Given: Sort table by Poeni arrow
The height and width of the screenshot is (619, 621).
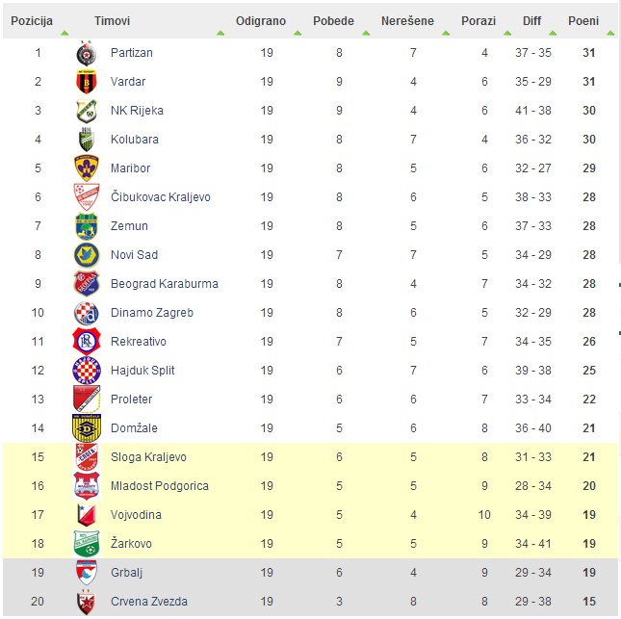Looking at the screenshot, I should [610, 34].
